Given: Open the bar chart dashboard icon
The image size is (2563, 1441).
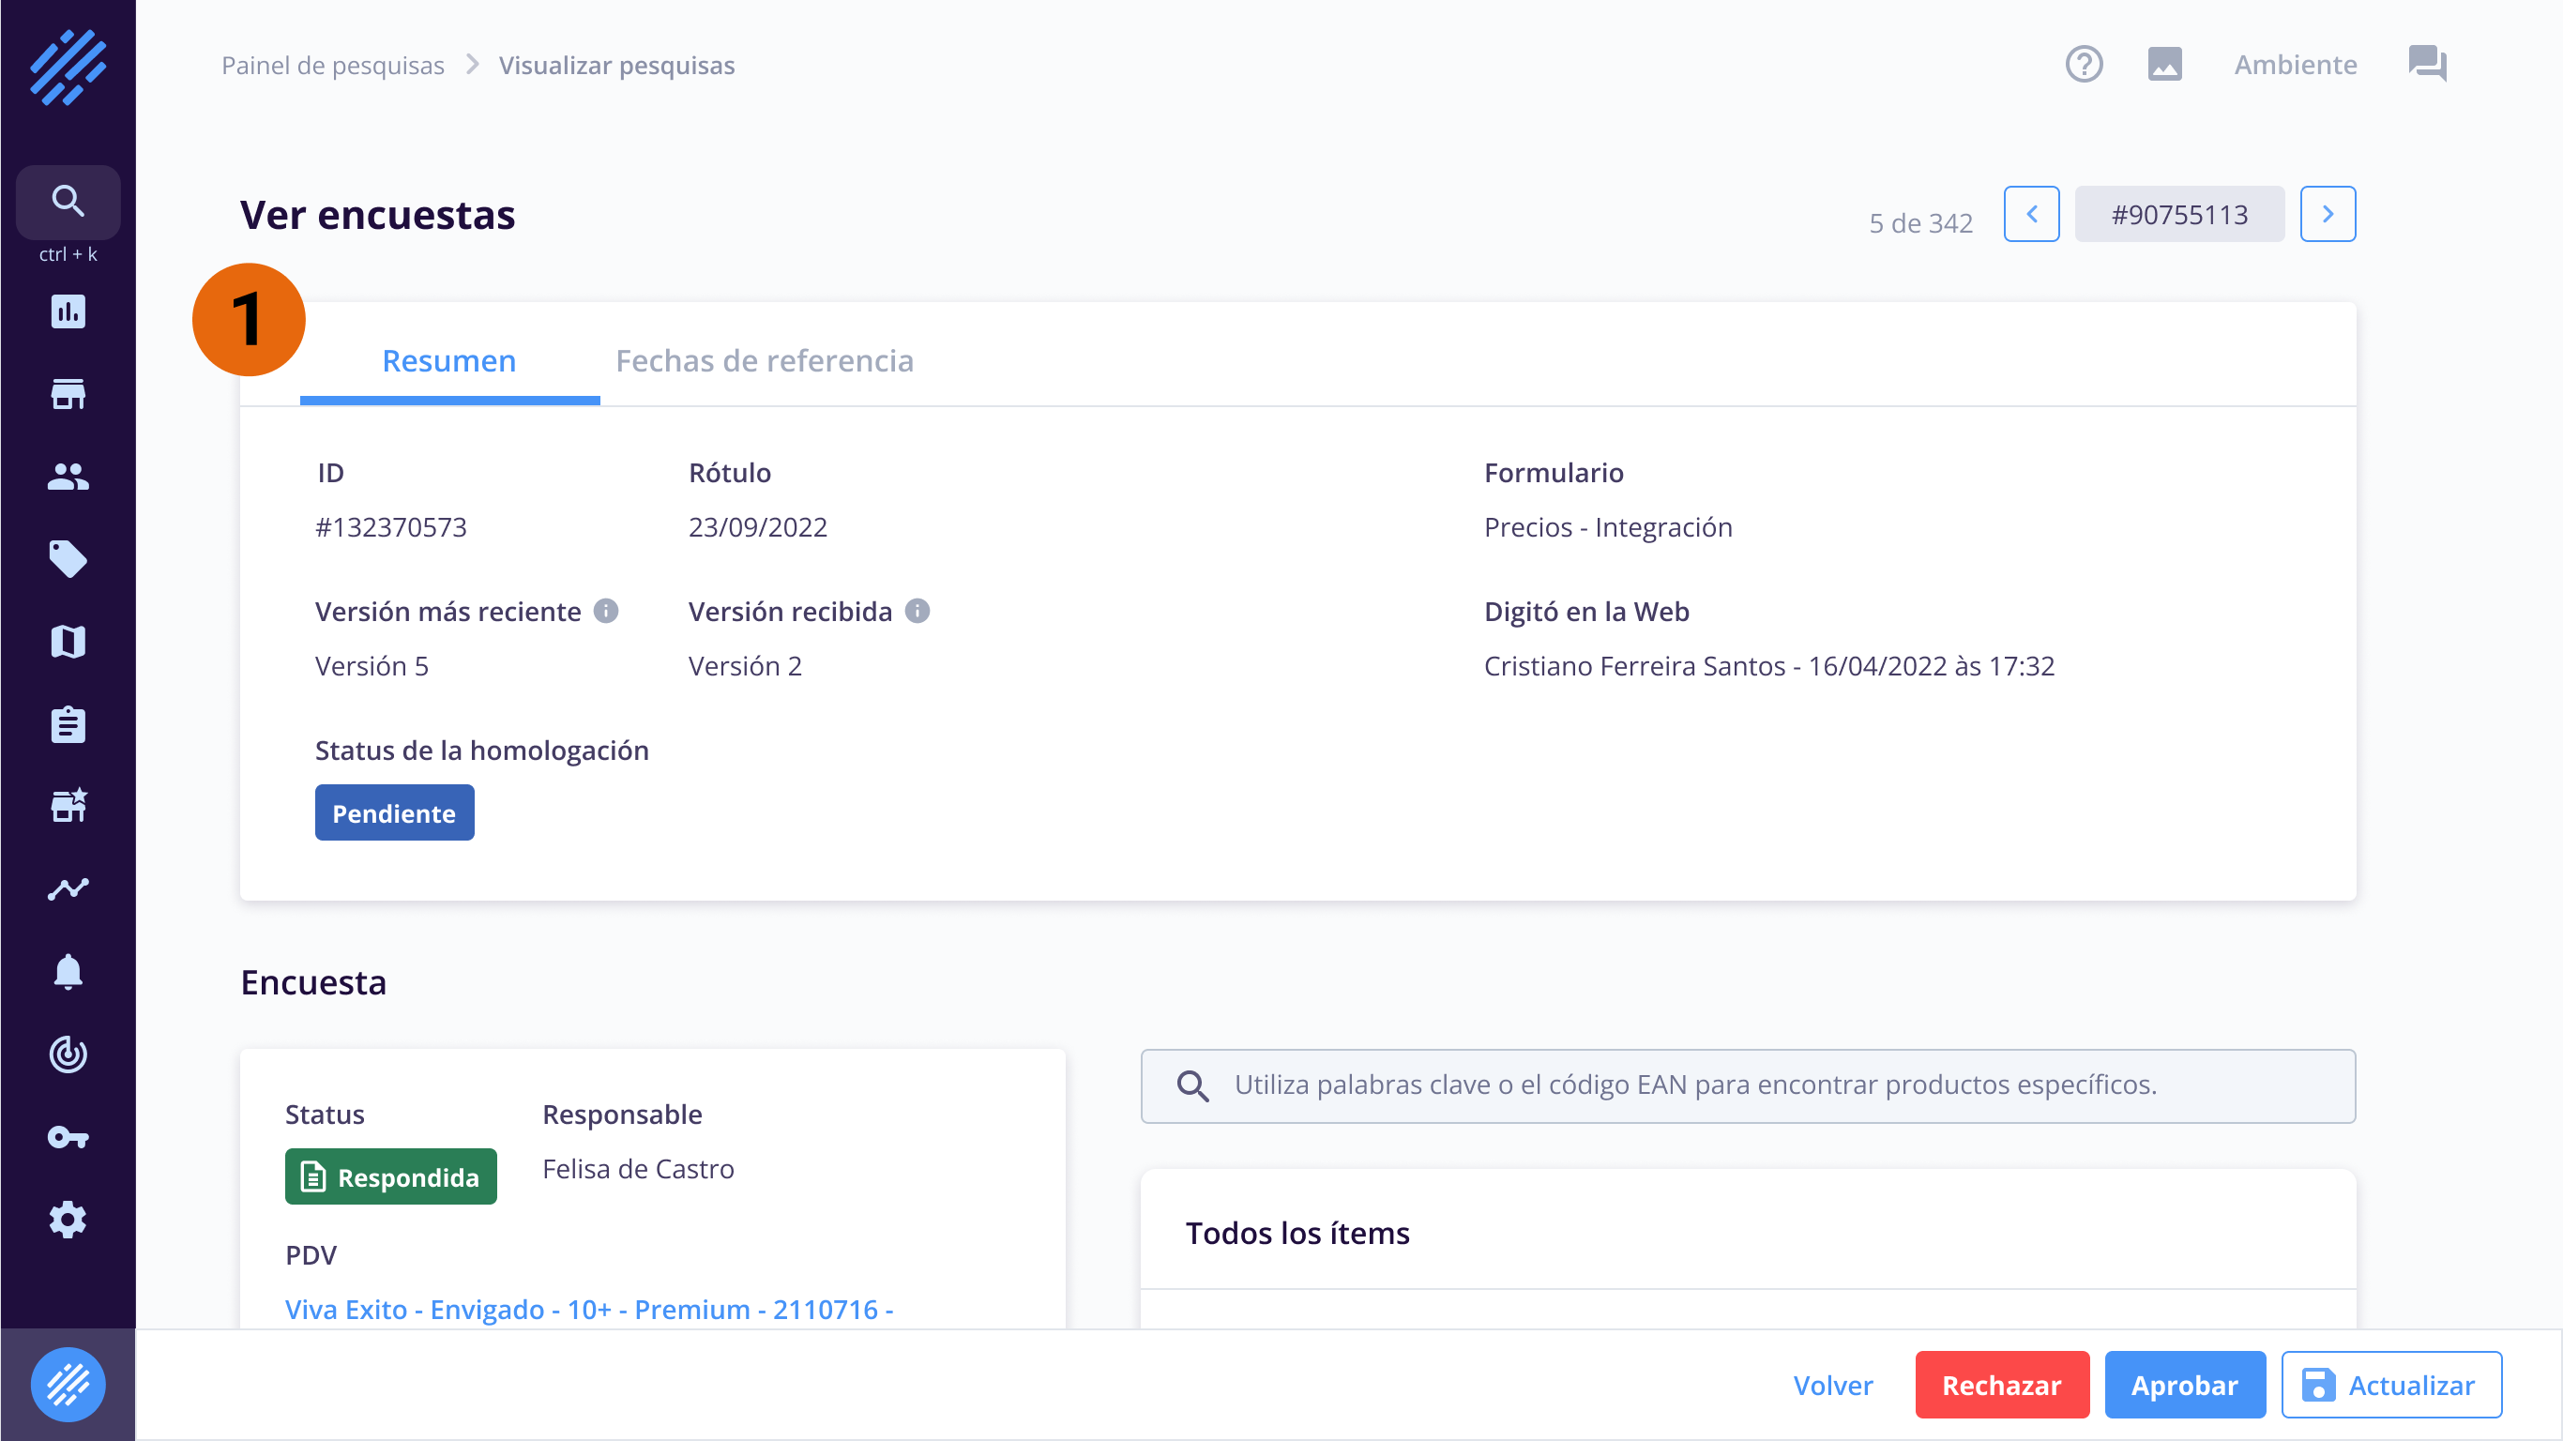Looking at the screenshot, I should [x=68, y=312].
